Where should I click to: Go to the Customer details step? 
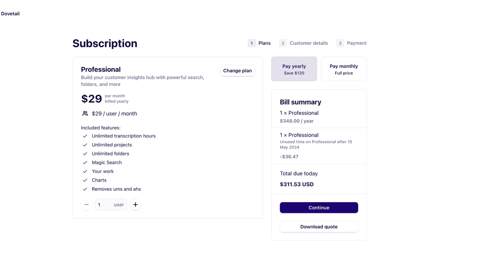pyautogui.click(x=304, y=43)
